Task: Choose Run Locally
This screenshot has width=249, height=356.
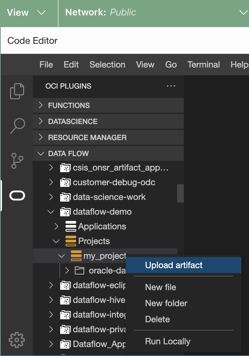Action: tap(167, 341)
